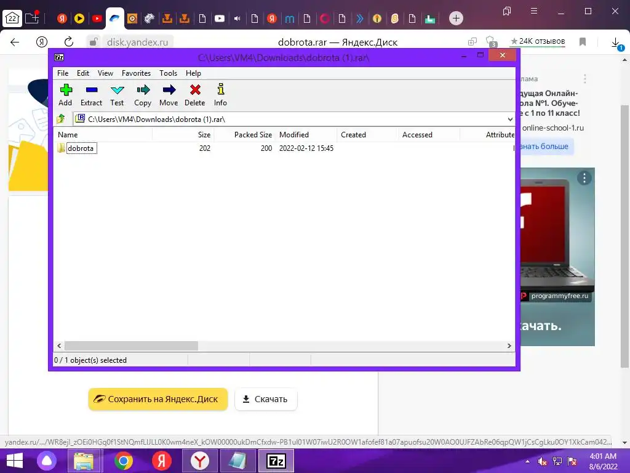Run the Test archive tool
This screenshot has height=473, width=630.
(117, 95)
